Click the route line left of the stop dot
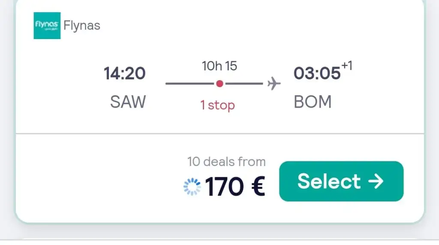439x245 pixels. pyautogui.click(x=190, y=84)
